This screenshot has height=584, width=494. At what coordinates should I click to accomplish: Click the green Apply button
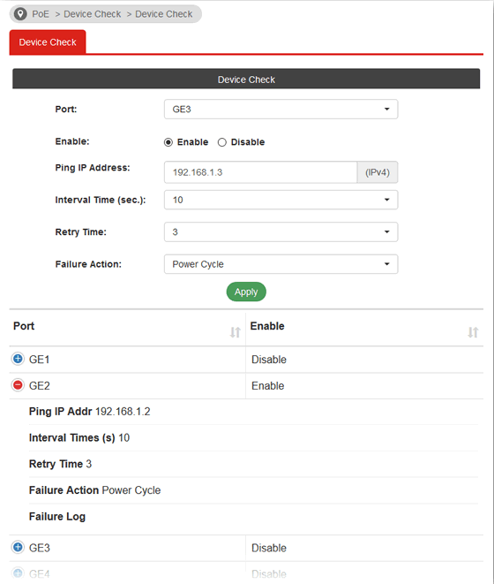(x=246, y=292)
